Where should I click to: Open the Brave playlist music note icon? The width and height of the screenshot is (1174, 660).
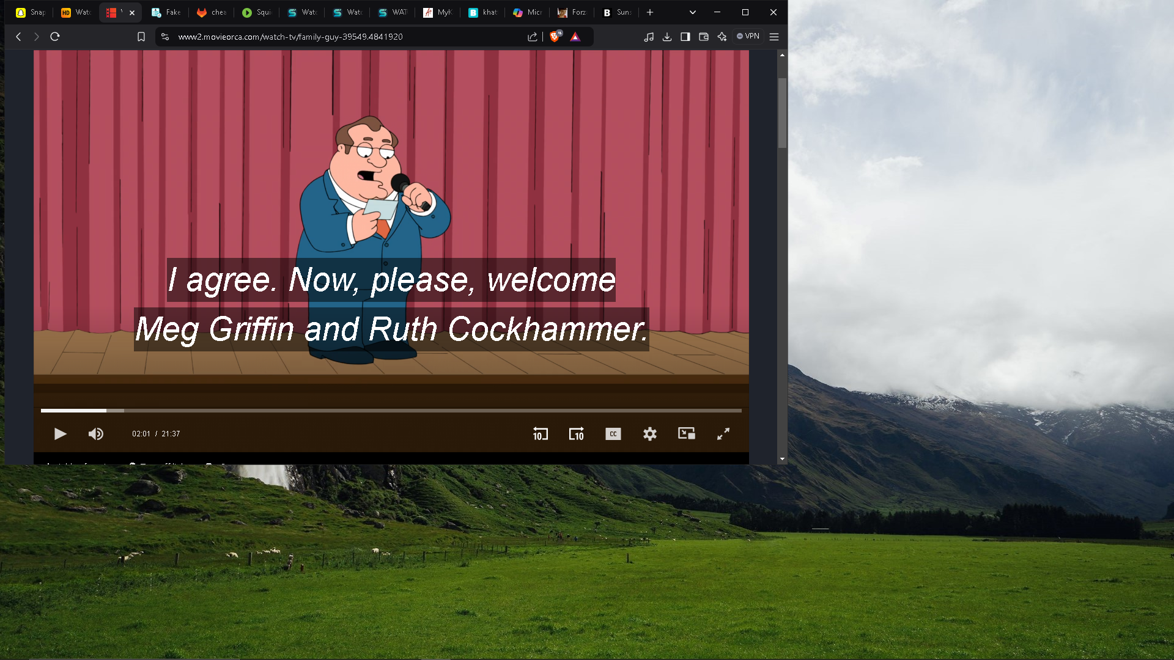pos(649,37)
